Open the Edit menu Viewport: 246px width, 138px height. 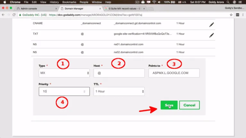[34, 2]
